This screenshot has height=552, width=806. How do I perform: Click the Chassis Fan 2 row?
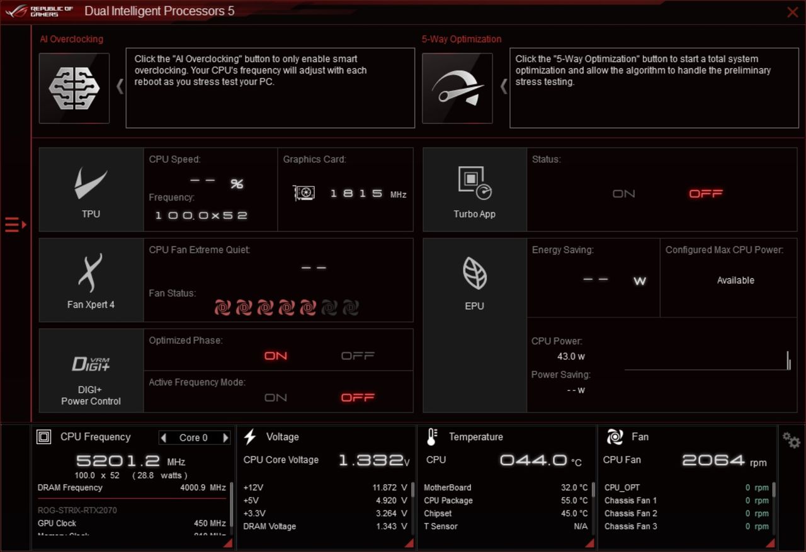click(686, 514)
